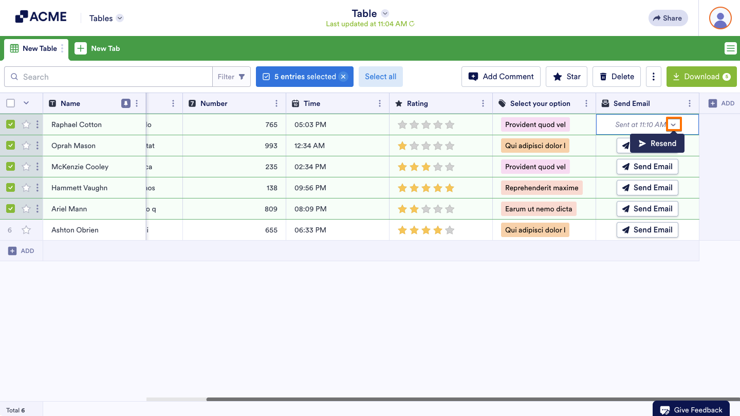Set Raphael Cotton rating to five stars
The image size is (740, 416).
[x=450, y=124]
